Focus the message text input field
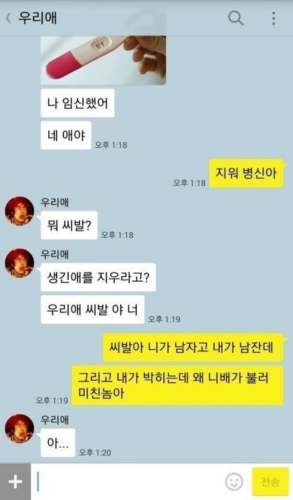 pyautogui.click(x=128, y=481)
